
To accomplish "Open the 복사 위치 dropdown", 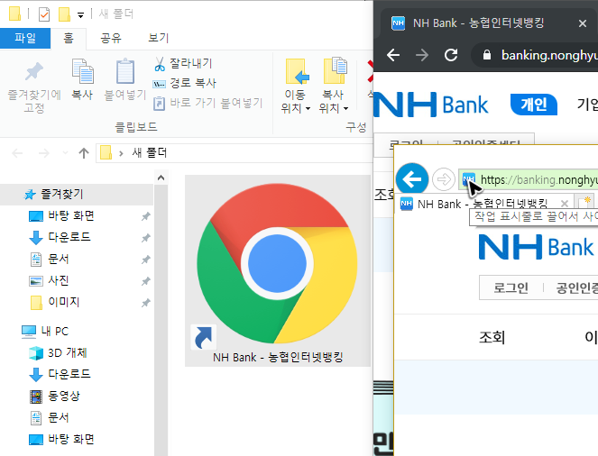I will point(334,87).
